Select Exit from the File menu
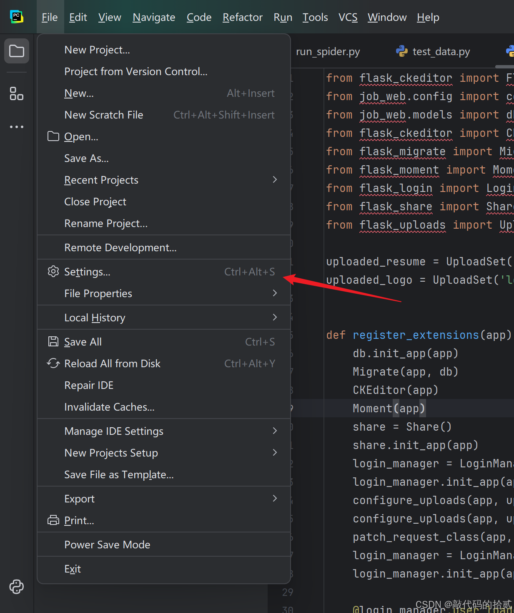The height and width of the screenshot is (613, 514). (164, 569)
